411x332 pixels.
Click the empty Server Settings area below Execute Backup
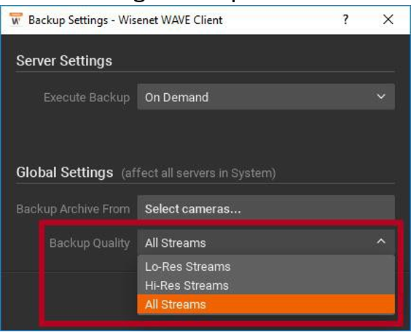(x=205, y=133)
